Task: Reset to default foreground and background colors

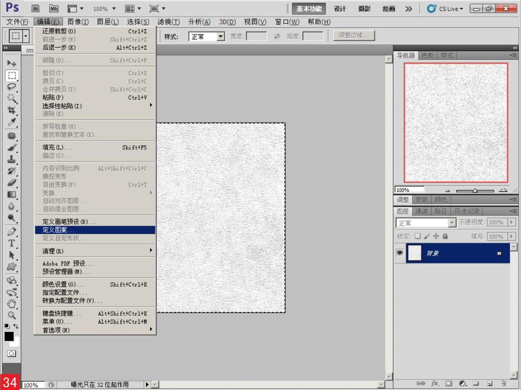Action: [7, 326]
